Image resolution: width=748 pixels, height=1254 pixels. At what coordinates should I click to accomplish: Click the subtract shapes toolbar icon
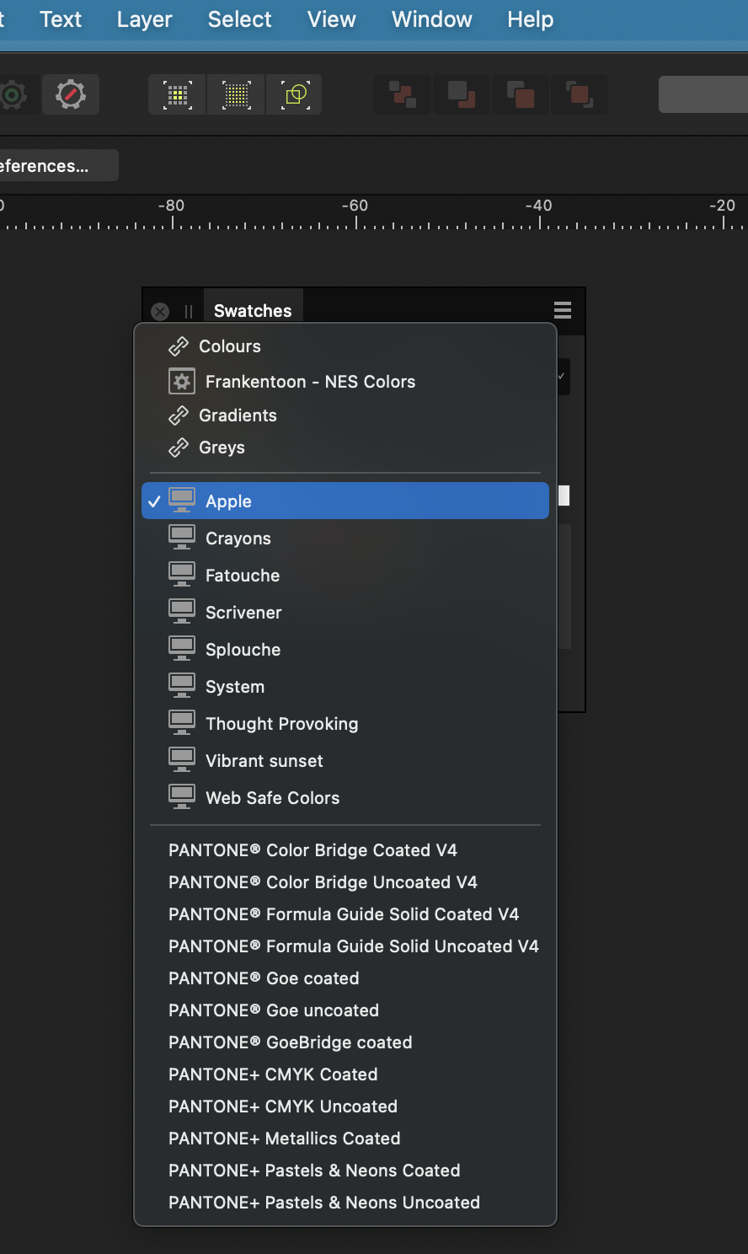(x=462, y=94)
